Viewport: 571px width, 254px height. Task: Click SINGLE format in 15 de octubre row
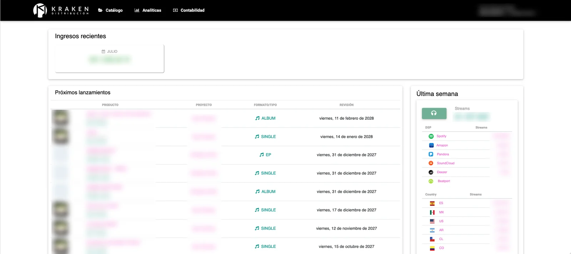[268, 247]
